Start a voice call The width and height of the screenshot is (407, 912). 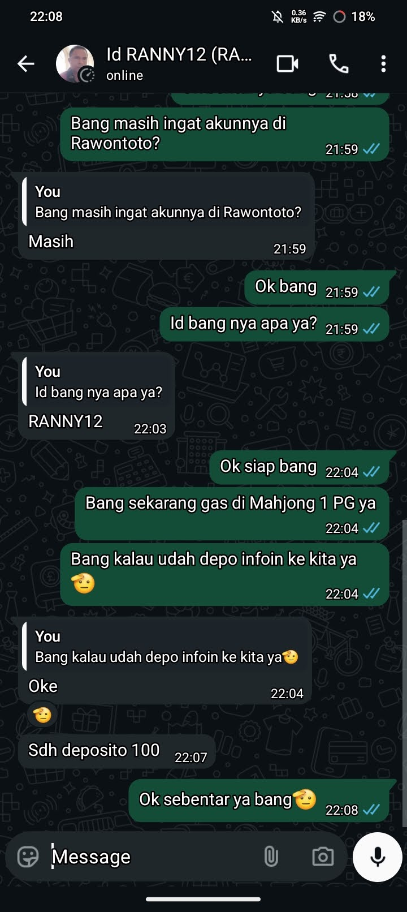(x=339, y=64)
